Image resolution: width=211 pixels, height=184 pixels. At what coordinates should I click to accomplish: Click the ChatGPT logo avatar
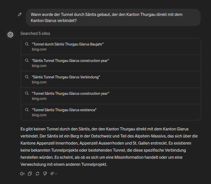click(10, 34)
